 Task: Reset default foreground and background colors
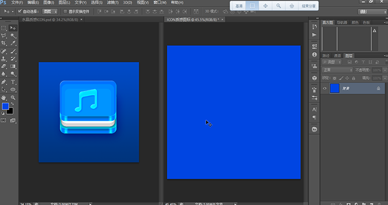click(x=3, y=113)
